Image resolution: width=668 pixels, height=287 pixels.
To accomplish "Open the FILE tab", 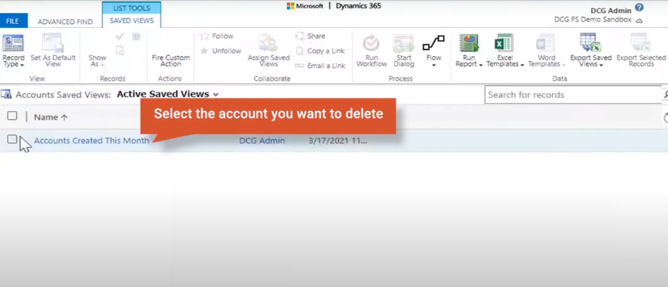I will pyautogui.click(x=14, y=21).
